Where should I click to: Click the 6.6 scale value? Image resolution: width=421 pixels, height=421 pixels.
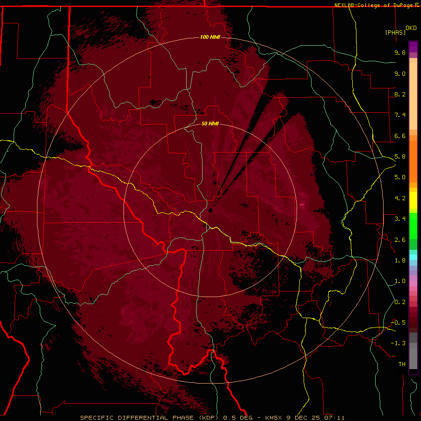point(400,136)
